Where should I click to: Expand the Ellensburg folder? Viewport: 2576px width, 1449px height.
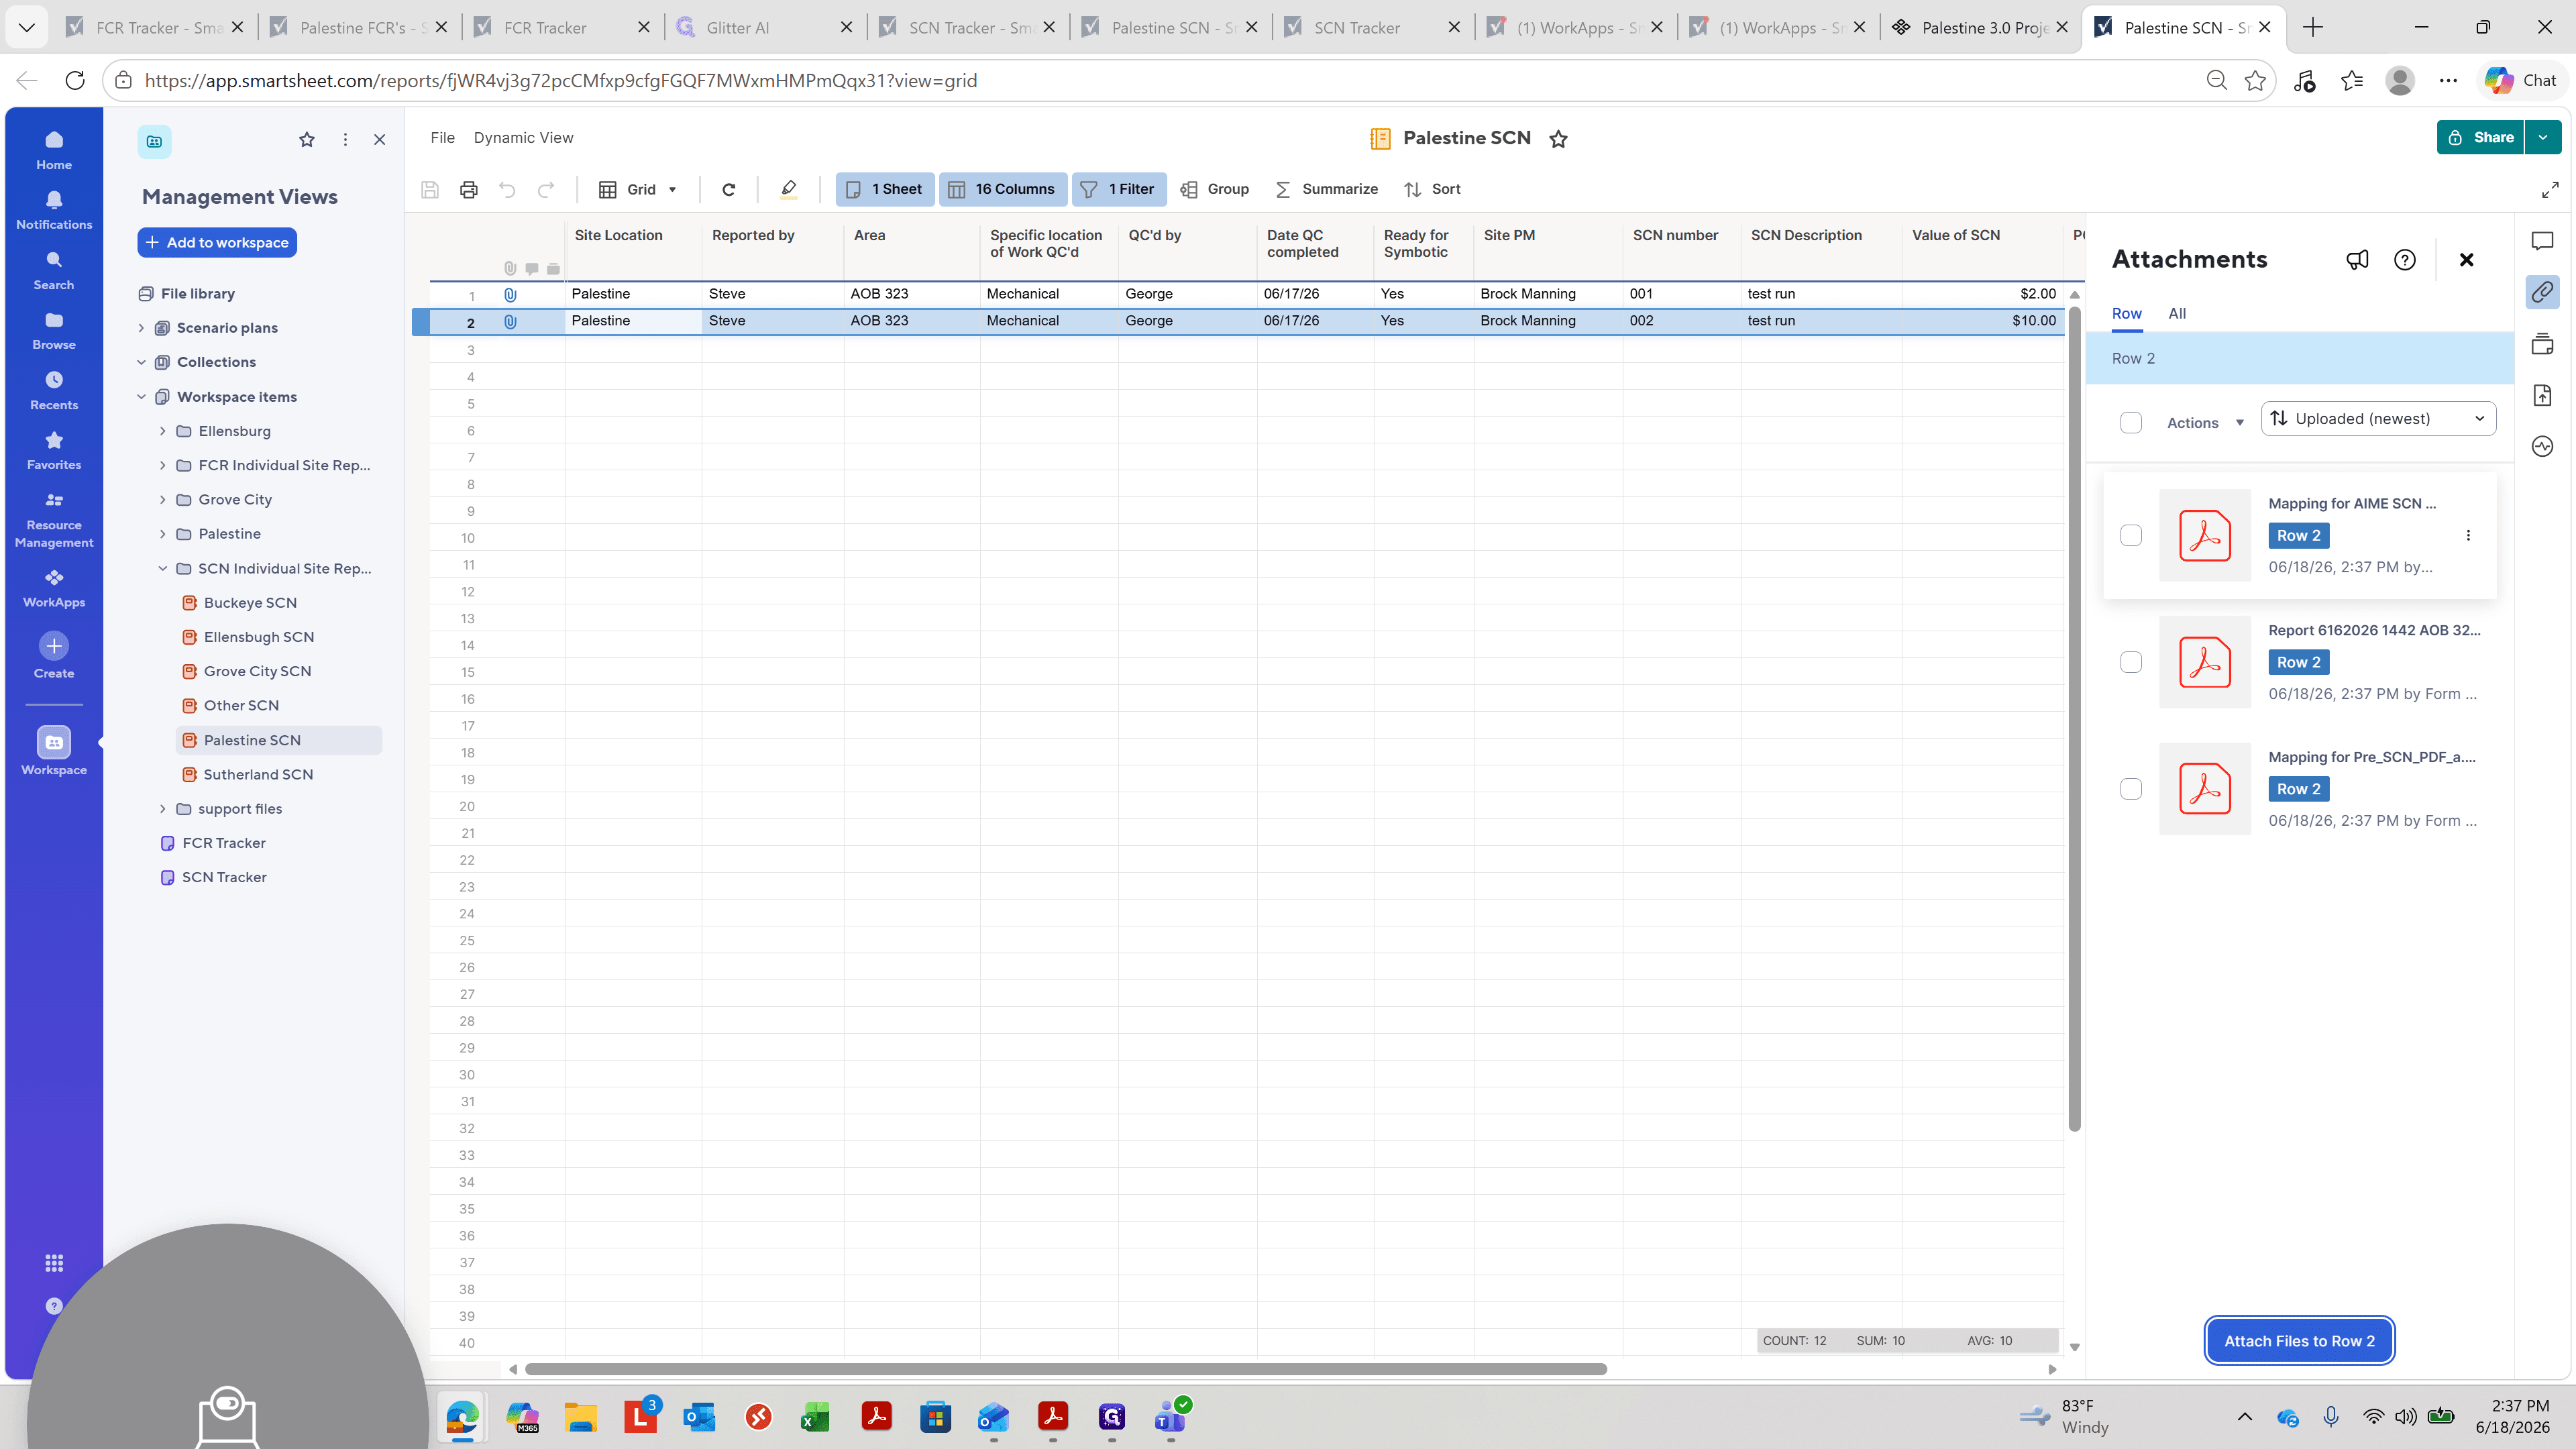point(162,431)
